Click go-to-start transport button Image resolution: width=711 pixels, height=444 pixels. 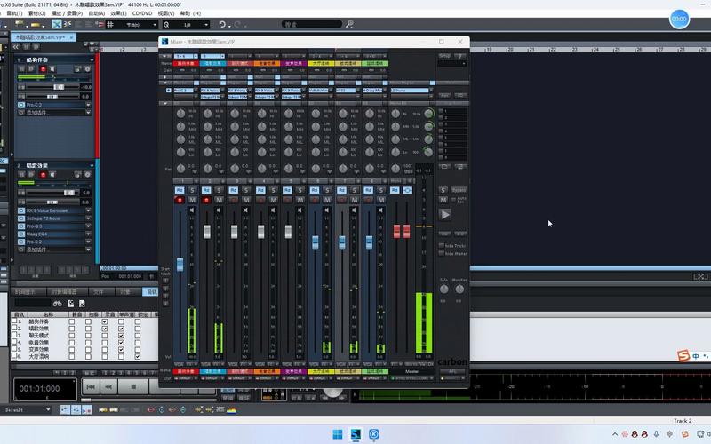[x=91, y=387]
